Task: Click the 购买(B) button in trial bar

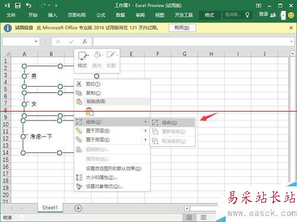Action: click(182, 28)
